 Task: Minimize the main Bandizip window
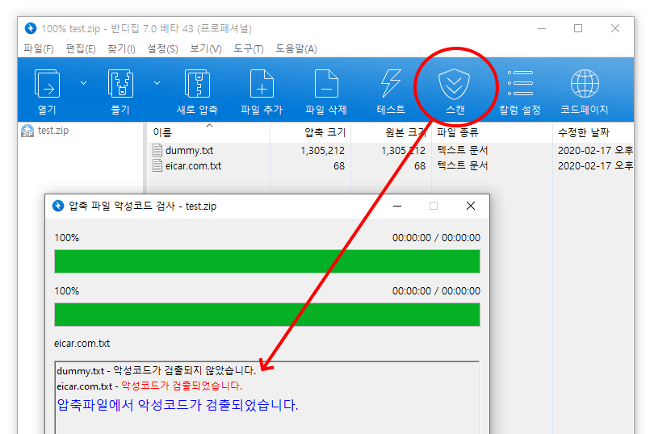[x=541, y=28]
